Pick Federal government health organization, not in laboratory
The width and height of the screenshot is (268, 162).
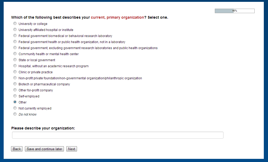click(x=15, y=42)
